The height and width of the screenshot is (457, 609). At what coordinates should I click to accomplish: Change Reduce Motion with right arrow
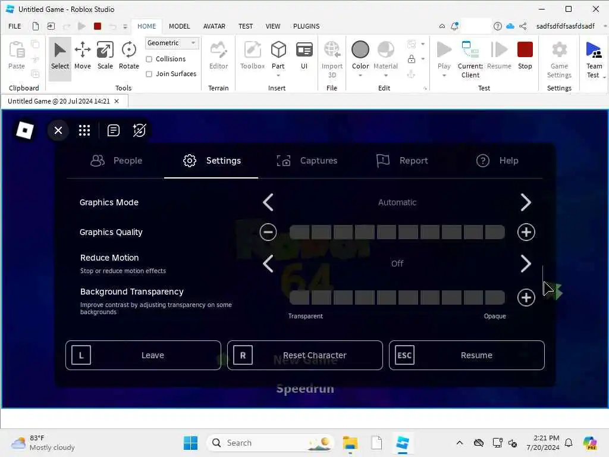click(x=526, y=264)
